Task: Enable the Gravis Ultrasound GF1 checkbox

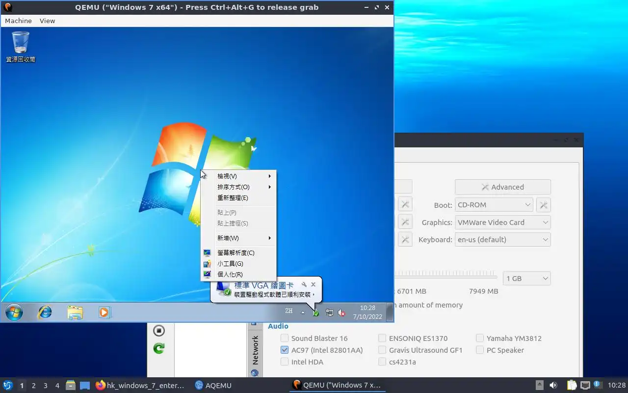Action: pyautogui.click(x=382, y=350)
